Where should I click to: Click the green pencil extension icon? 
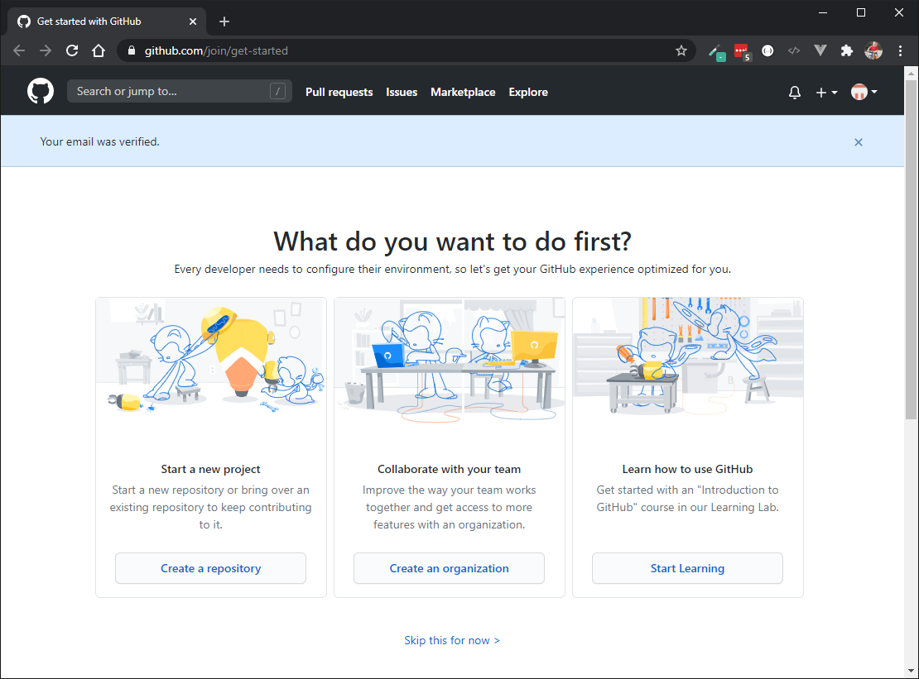(716, 52)
